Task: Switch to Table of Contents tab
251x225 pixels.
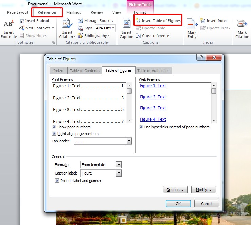Action: 85,71
